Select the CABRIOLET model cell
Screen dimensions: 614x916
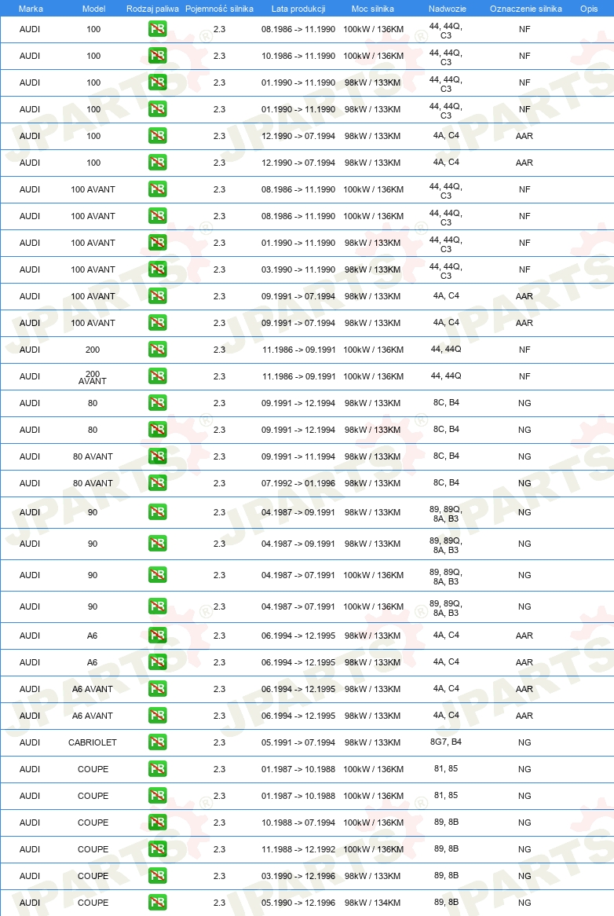[x=92, y=742]
